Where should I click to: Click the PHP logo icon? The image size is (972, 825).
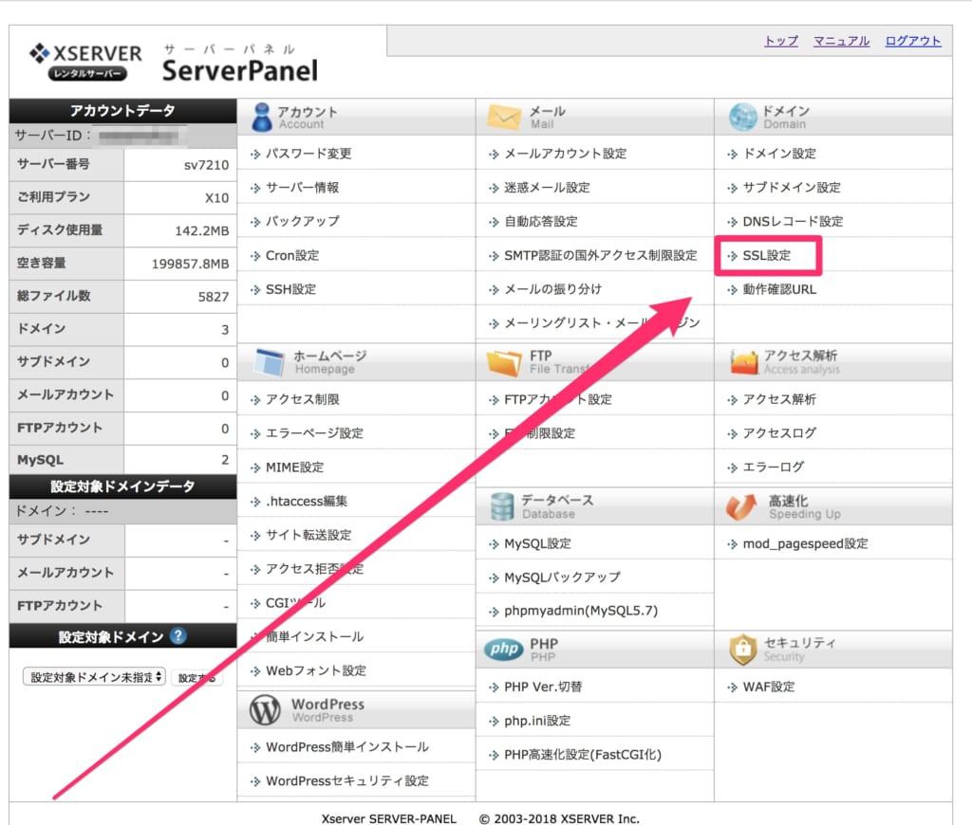click(503, 650)
